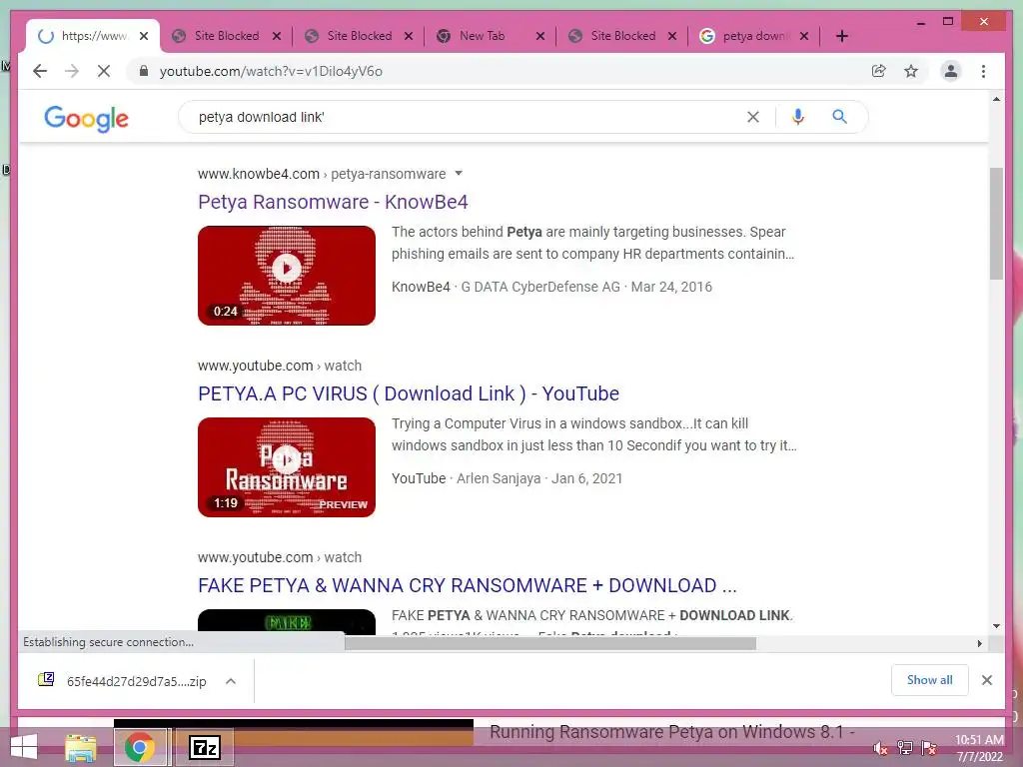
Task: Click the vertical scrollbar thumb
Action: (996, 223)
